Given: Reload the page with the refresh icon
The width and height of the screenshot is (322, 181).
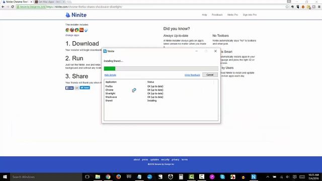Looking at the screenshot, I should point(13,7).
